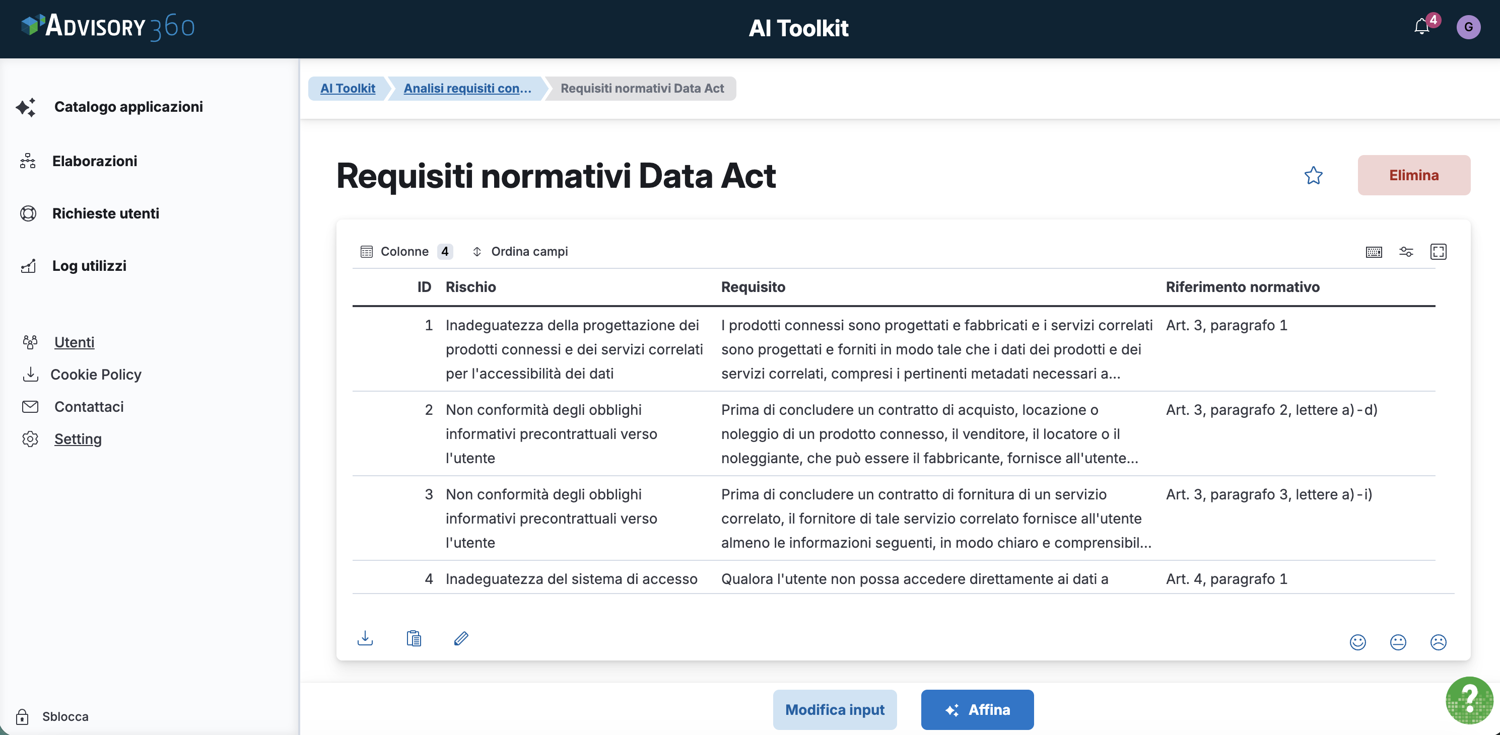Open the user avatar G menu
The image size is (1500, 735).
1468,27
